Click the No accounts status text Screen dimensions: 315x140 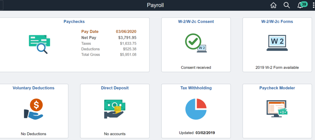[115, 134]
